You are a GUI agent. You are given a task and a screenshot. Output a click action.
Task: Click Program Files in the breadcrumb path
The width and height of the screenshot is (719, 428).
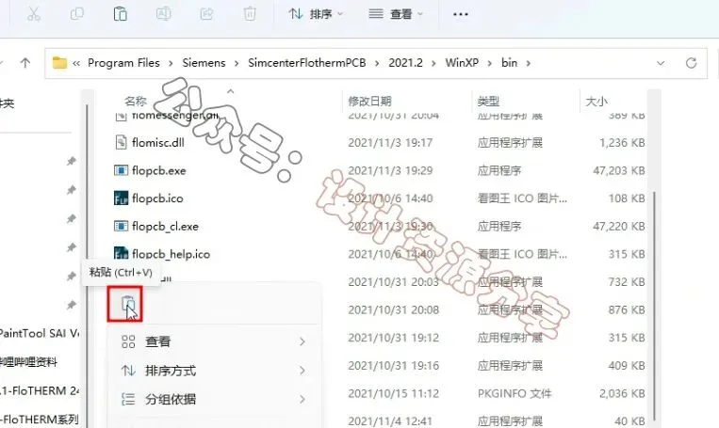(123, 63)
